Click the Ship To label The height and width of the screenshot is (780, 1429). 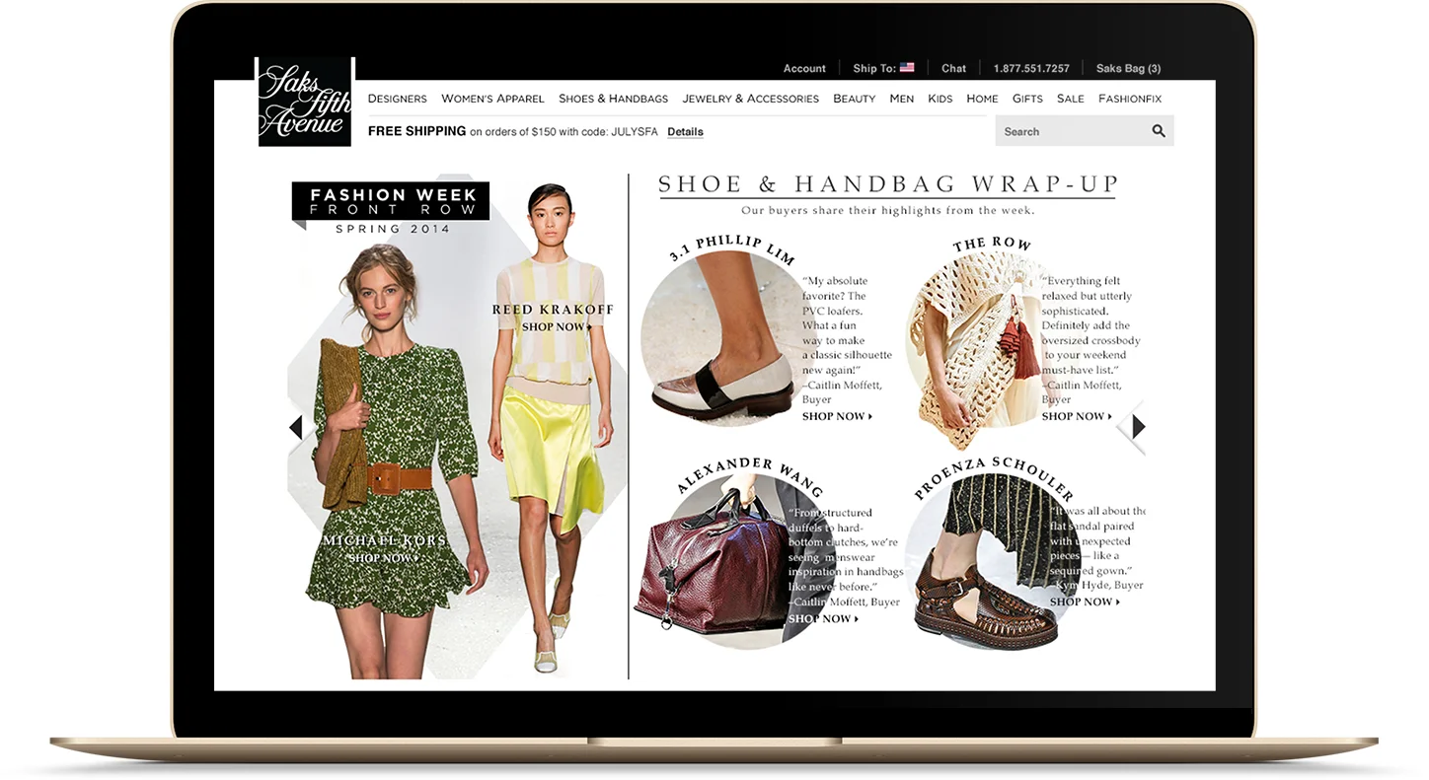[874, 68]
